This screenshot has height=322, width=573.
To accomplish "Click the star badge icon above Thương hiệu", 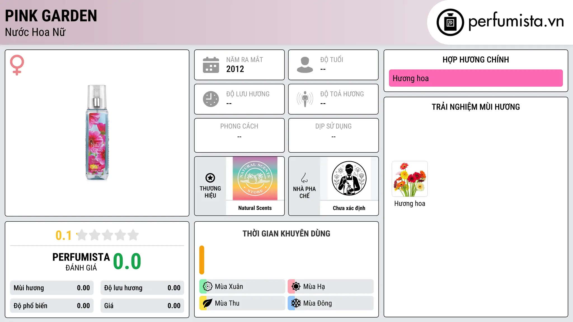I will coord(210,178).
